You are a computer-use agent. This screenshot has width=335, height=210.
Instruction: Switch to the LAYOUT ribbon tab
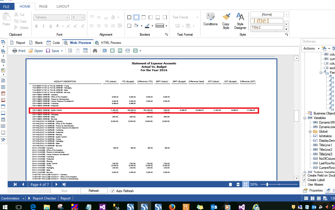[x=63, y=7]
